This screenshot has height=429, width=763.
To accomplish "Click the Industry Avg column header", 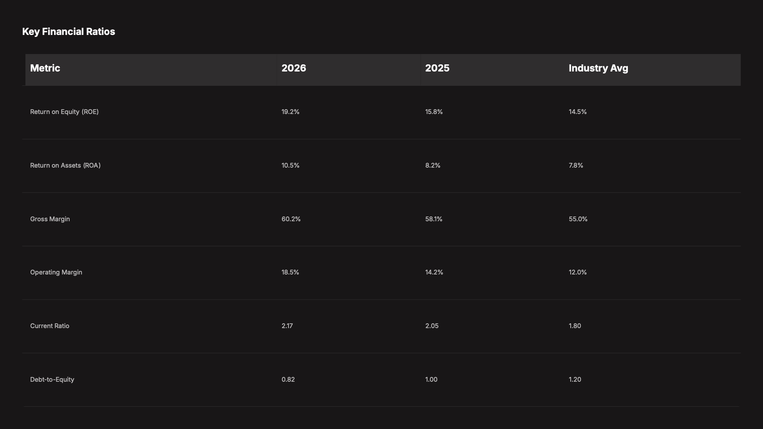I will tap(598, 68).
